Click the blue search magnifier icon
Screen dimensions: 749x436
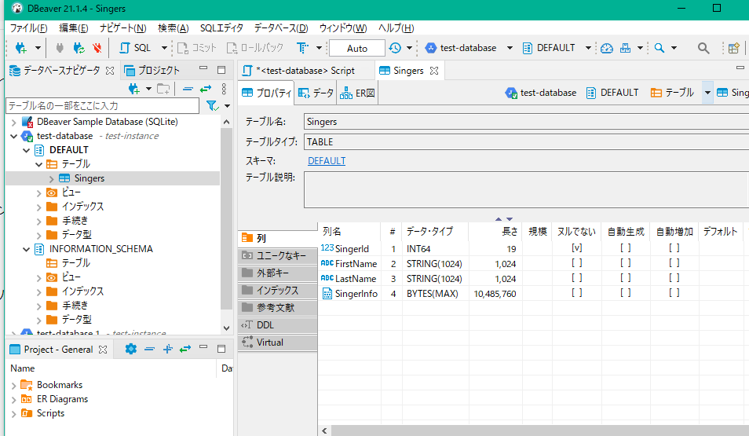click(x=659, y=48)
